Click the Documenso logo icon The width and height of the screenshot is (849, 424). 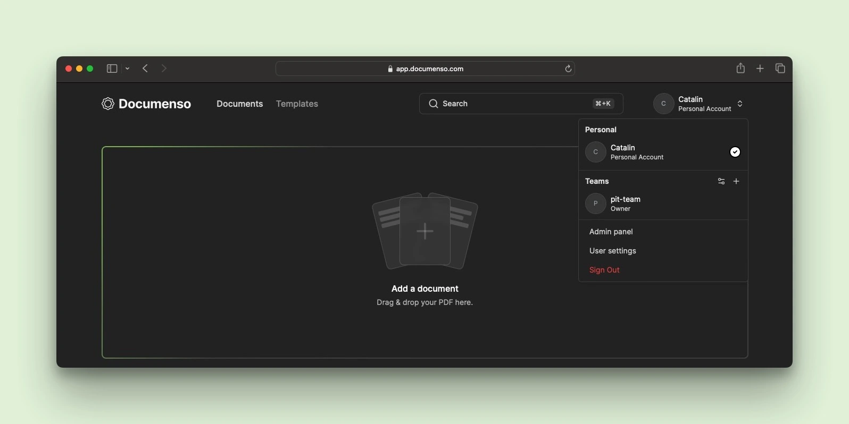[108, 104]
